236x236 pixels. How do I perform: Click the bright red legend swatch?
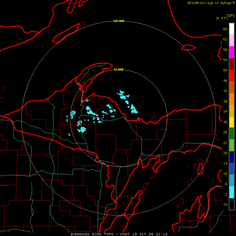pyautogui.click(x=232, y=76)
